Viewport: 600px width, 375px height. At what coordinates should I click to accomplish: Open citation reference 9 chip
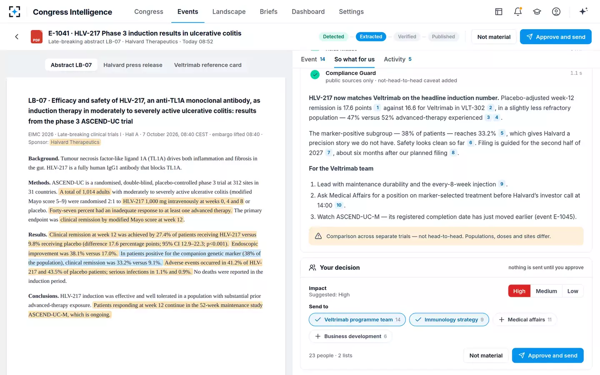(502, 184)
